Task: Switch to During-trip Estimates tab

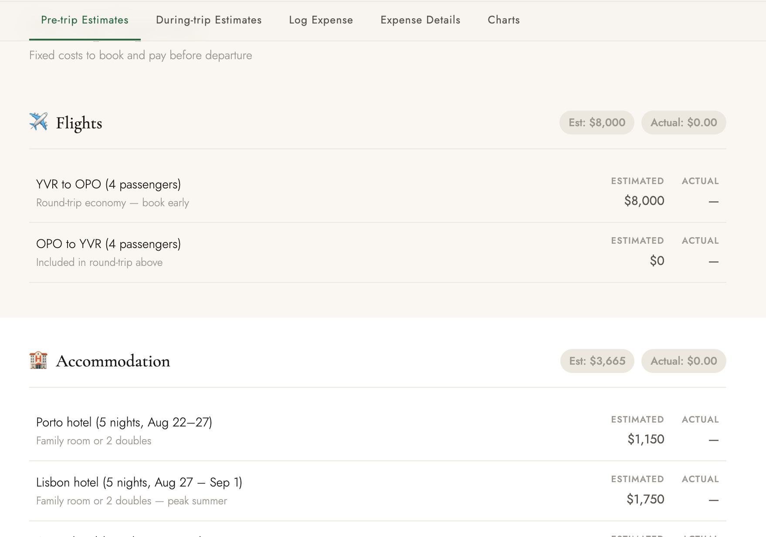Action: [209, 20]
